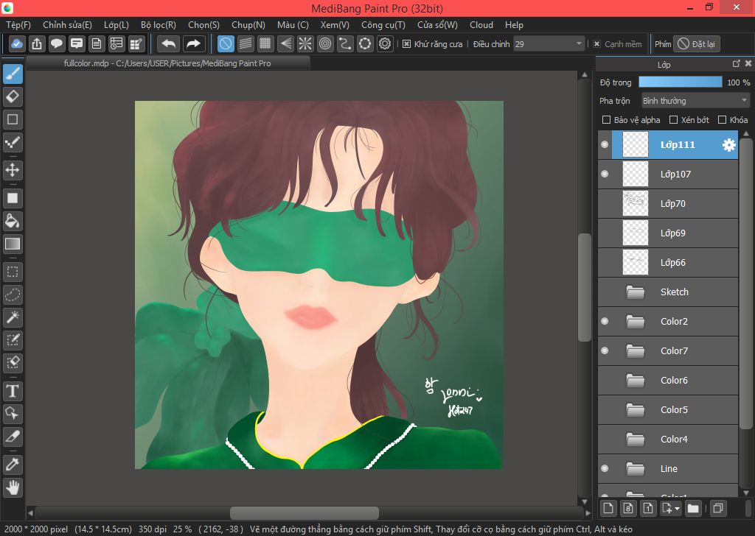Viewport: 755px width, 536px height.
Task: Expand the Sketch folder via its icon
Action: 635,292
